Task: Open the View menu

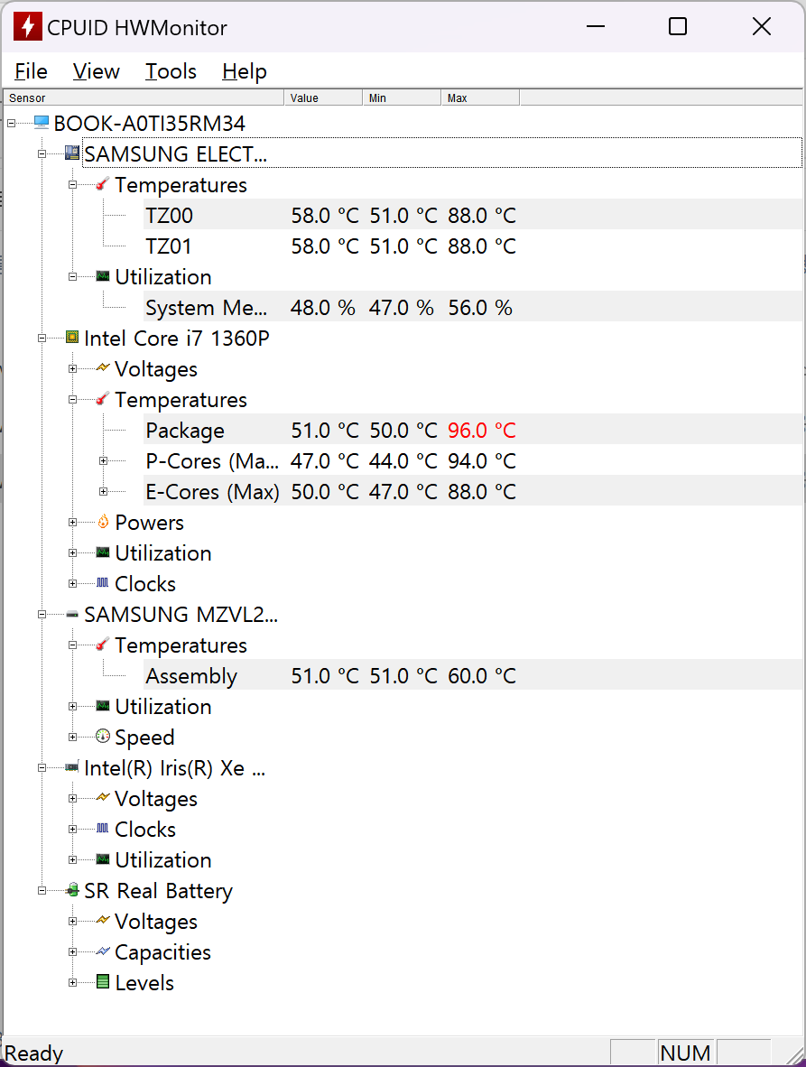Action: (x=96, y=70)
